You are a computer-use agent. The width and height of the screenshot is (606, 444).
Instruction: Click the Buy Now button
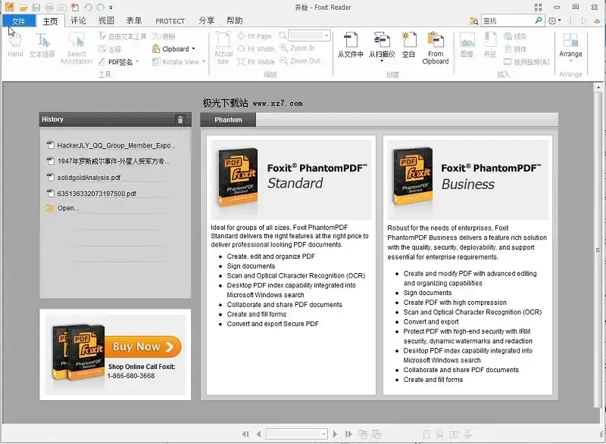pos(142,346)
